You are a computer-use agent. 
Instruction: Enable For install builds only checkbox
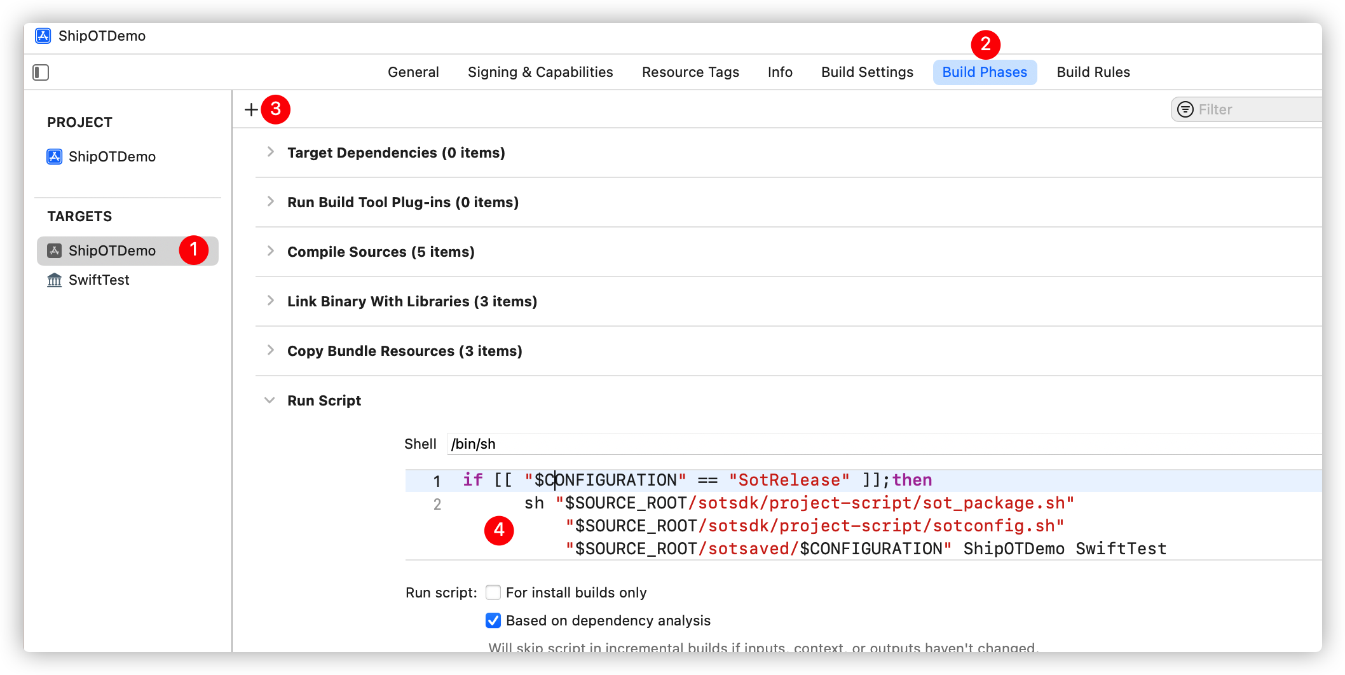[x=493, y=592]
